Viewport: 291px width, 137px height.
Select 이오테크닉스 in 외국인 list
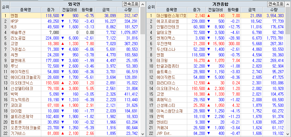click(x=22, y=83)
